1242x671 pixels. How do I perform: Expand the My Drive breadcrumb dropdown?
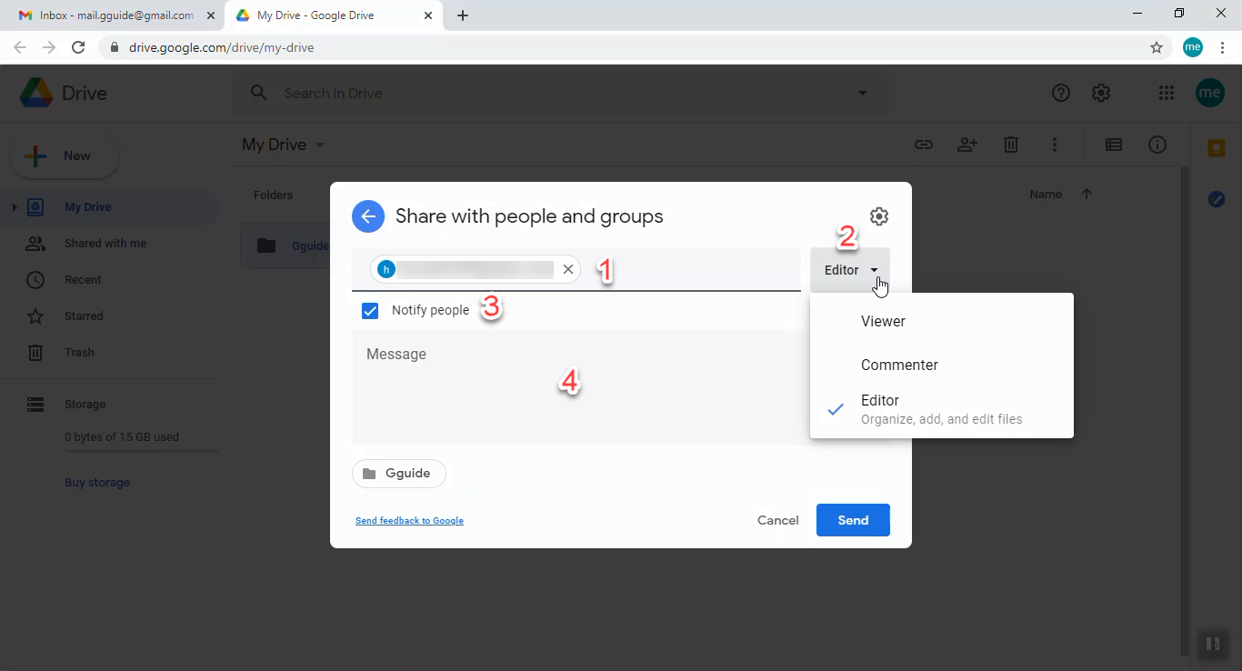coord(319,145)
